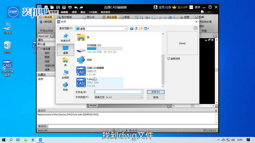Click the open-folder icon in CAD title bar
This screenshot has width=255, height=143.
tap(52, 7)
